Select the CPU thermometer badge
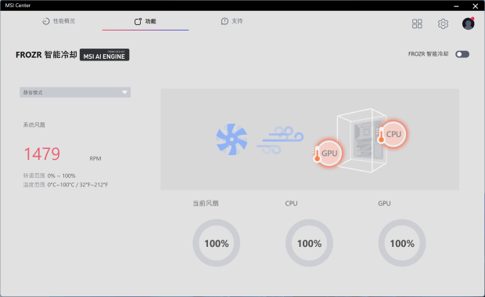 click(x=391, y=134)
